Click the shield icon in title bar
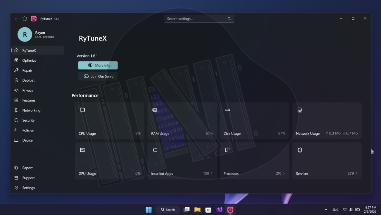 (25, 19)
